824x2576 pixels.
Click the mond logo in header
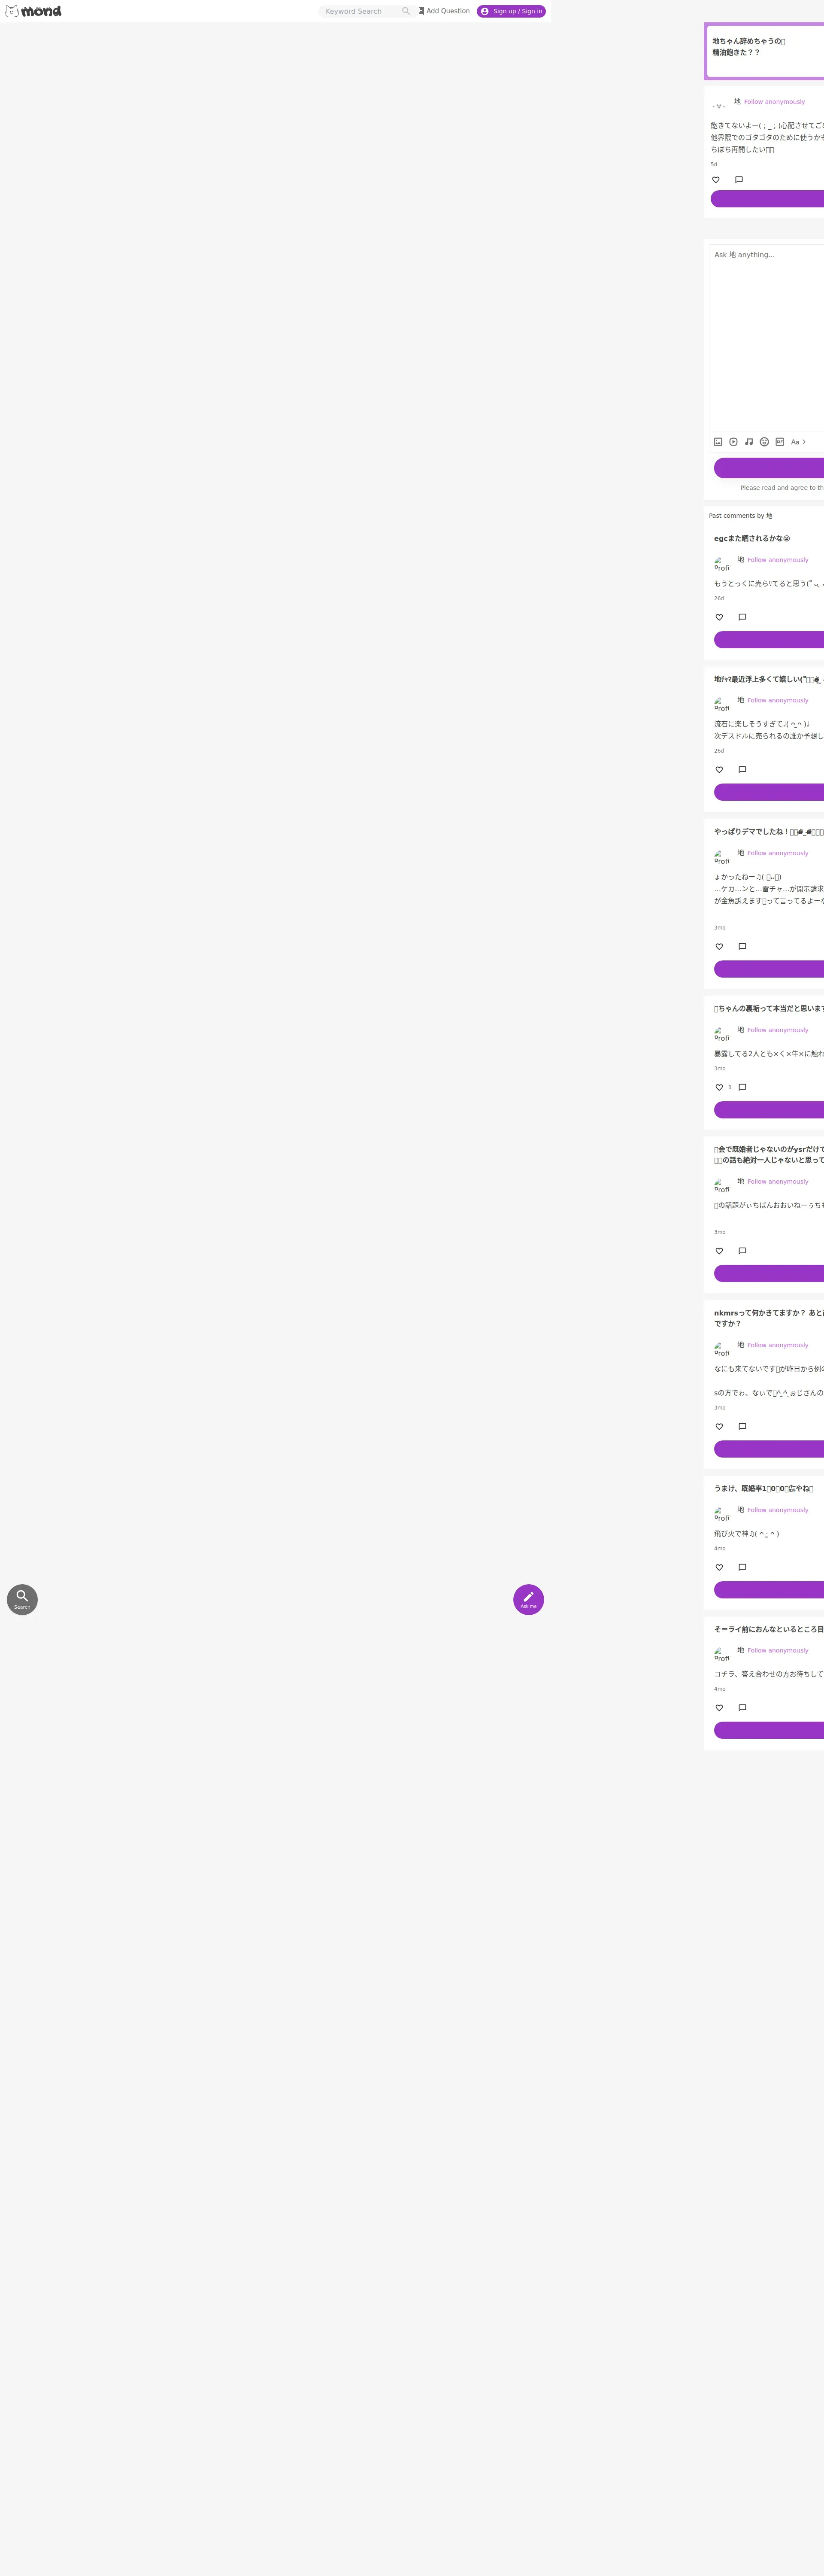click(33, 11)
